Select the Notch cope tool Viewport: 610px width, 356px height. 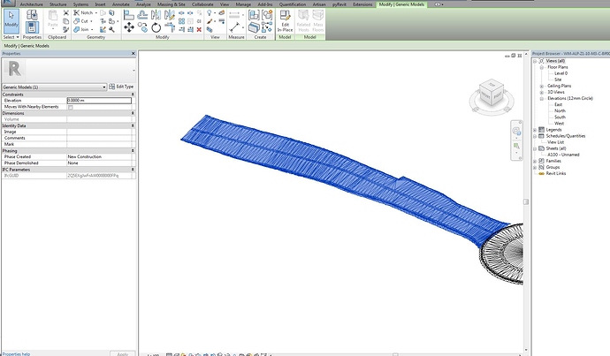pyautogui.click(x=83, y=13)
